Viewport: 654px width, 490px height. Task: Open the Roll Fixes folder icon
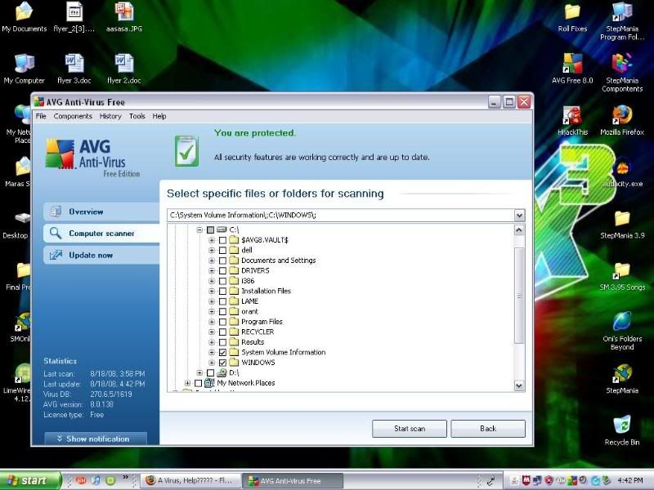pos(571,13)
